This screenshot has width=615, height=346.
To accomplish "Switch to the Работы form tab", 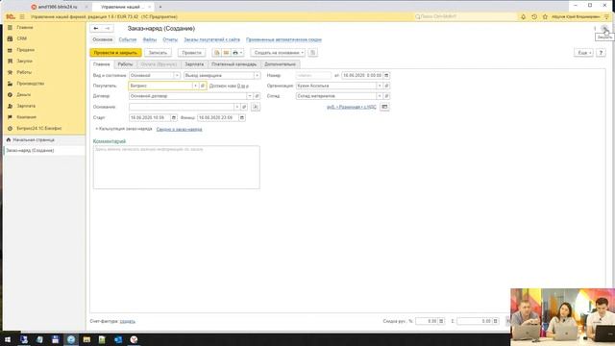I will [125, 64].
